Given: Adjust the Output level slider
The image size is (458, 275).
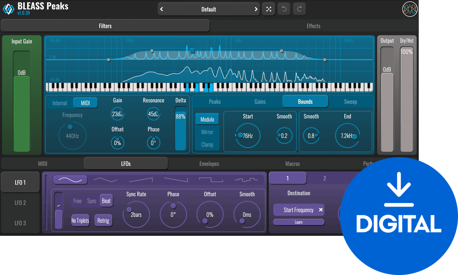Looking at the screenshot, I should point(387,99).
